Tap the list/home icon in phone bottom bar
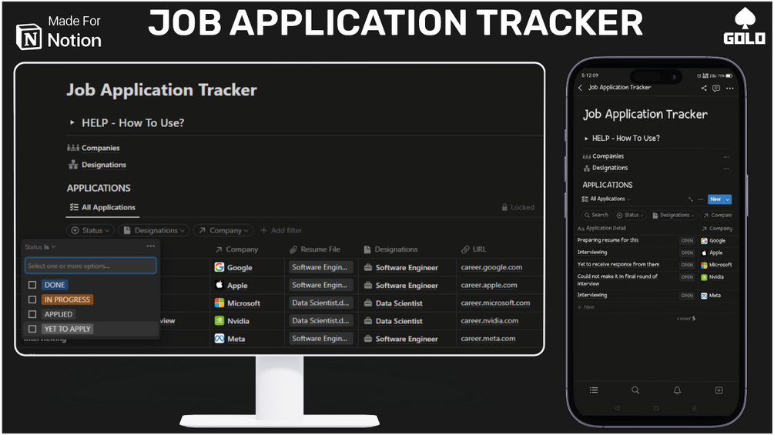Screen dimensions: 774x435 594,390
